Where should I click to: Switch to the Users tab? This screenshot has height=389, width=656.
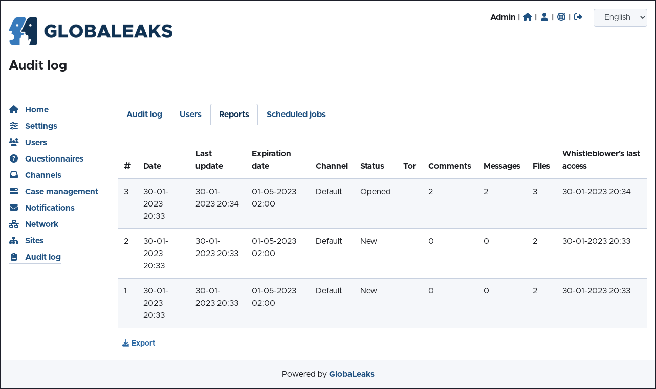coord(190,115)
